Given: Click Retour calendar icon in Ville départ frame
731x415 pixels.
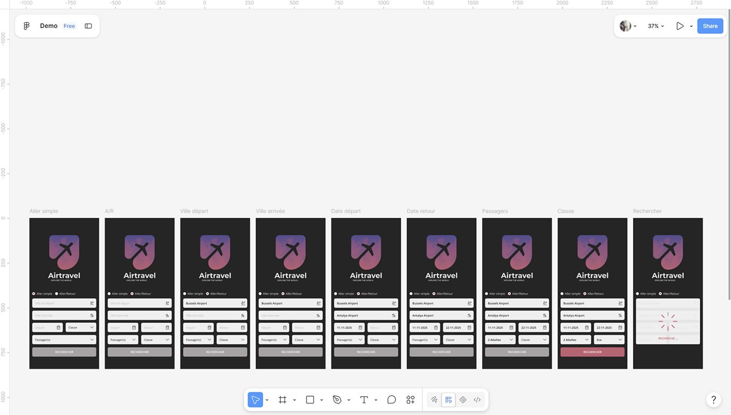Looking at the screenshot, I should pyautogui.click(x=243, y=328).
